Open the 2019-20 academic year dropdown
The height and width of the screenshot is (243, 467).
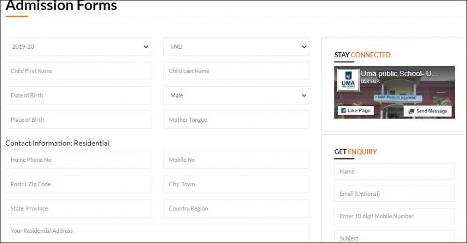78,47
